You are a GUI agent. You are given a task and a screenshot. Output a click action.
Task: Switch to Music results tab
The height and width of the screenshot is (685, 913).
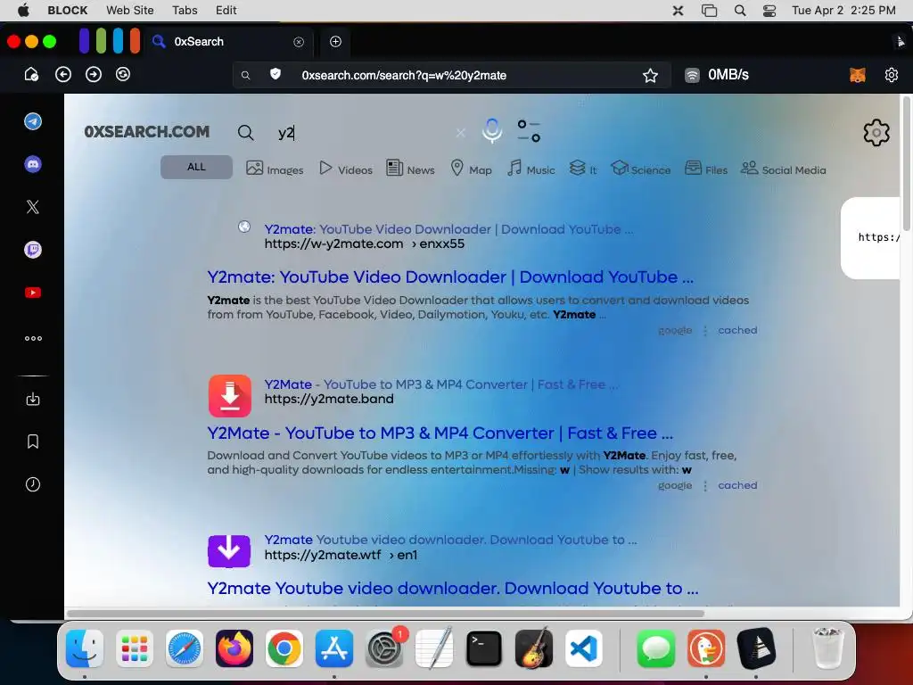(x=531, y=169)
